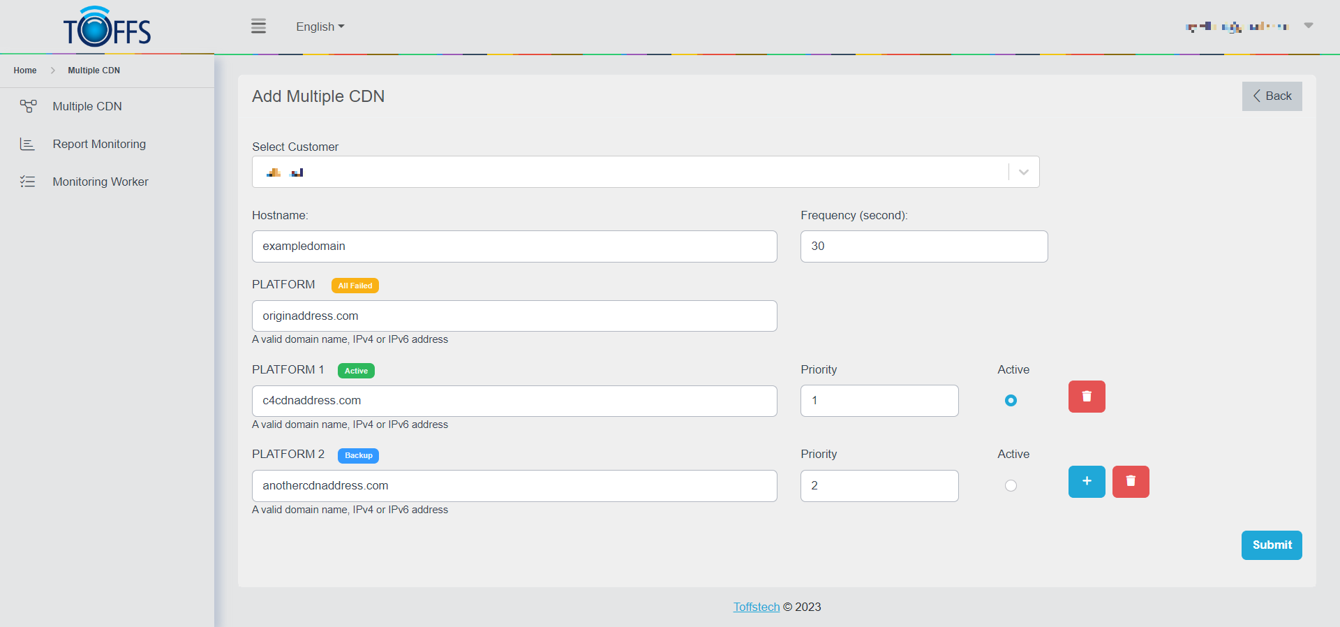This screenshot has height=627, width=1340.
Task: Add another platform with plus button
Action: (1086, 482)
